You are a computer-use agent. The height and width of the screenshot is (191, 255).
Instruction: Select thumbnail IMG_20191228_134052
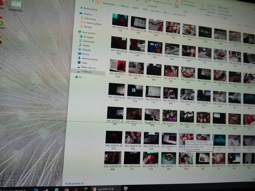pos(155,49)
